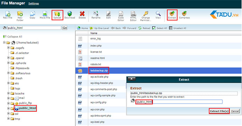Screen dimensions: 242x126
Task: Expand the tmp folder node
Action: (x=8, y=119)
